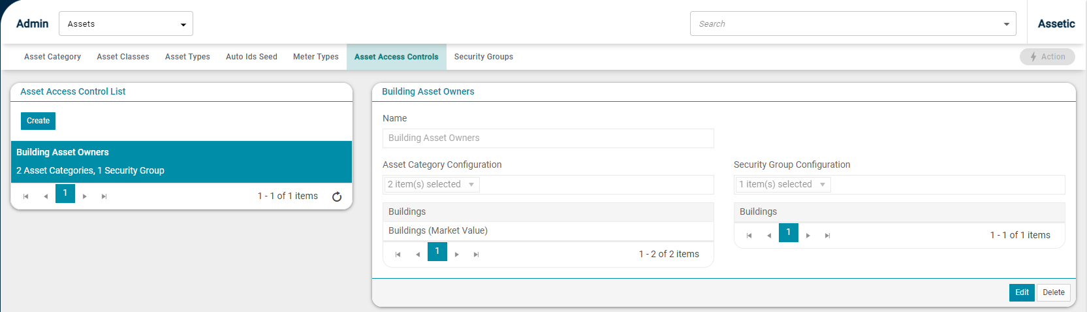Go to last page in Security Group grid
The height and width of the screenshot is (312, 1087).
tap(827, 236)
